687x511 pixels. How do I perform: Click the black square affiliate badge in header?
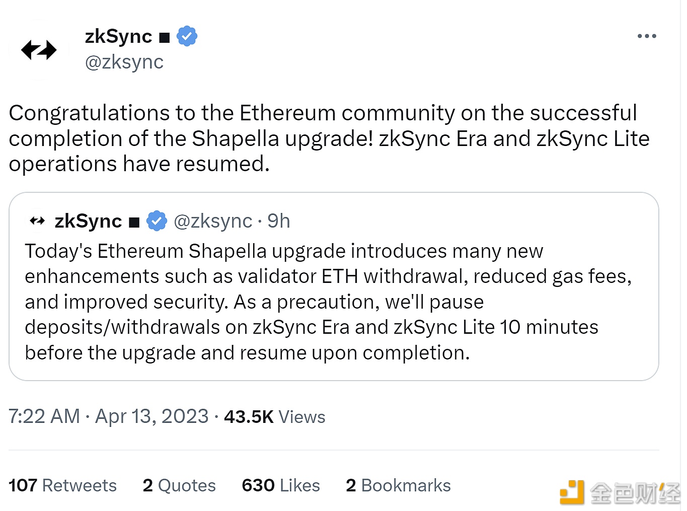pyautogui.click(x=164, y=38)
